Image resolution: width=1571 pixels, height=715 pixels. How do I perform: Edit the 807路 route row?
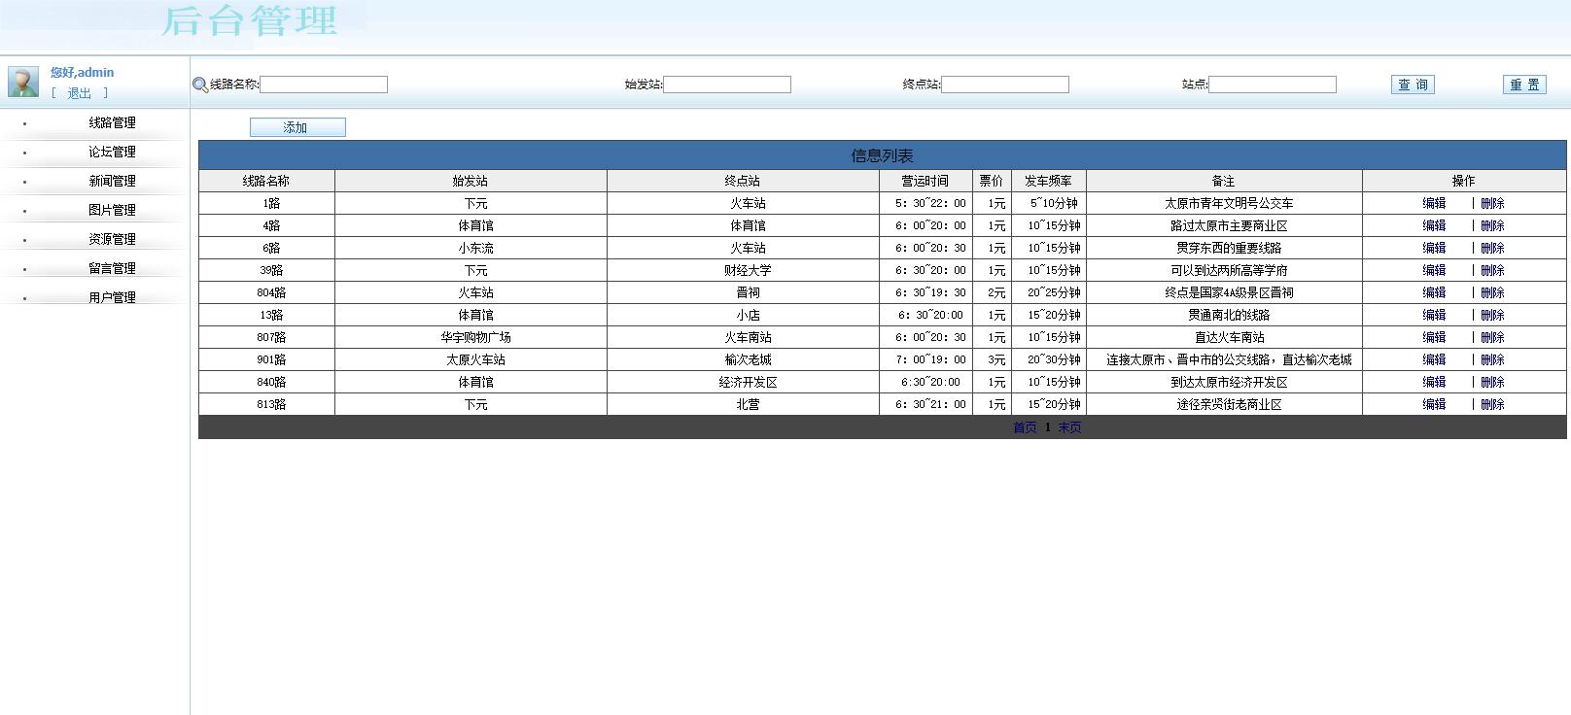click(1434, 337)
